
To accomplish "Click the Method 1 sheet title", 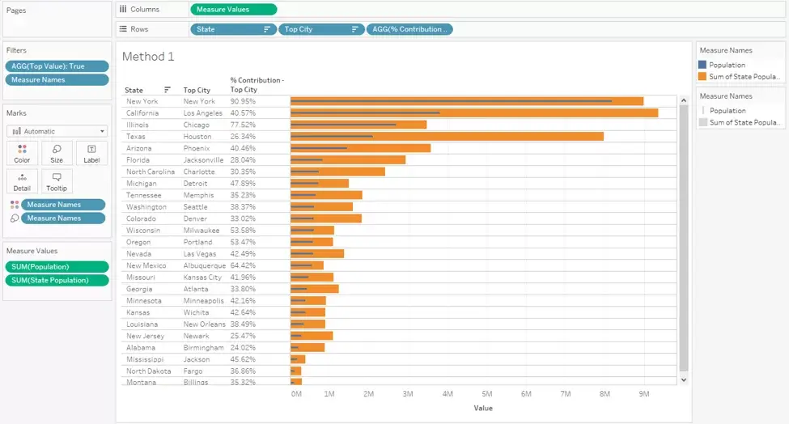I will pos(148,57).
